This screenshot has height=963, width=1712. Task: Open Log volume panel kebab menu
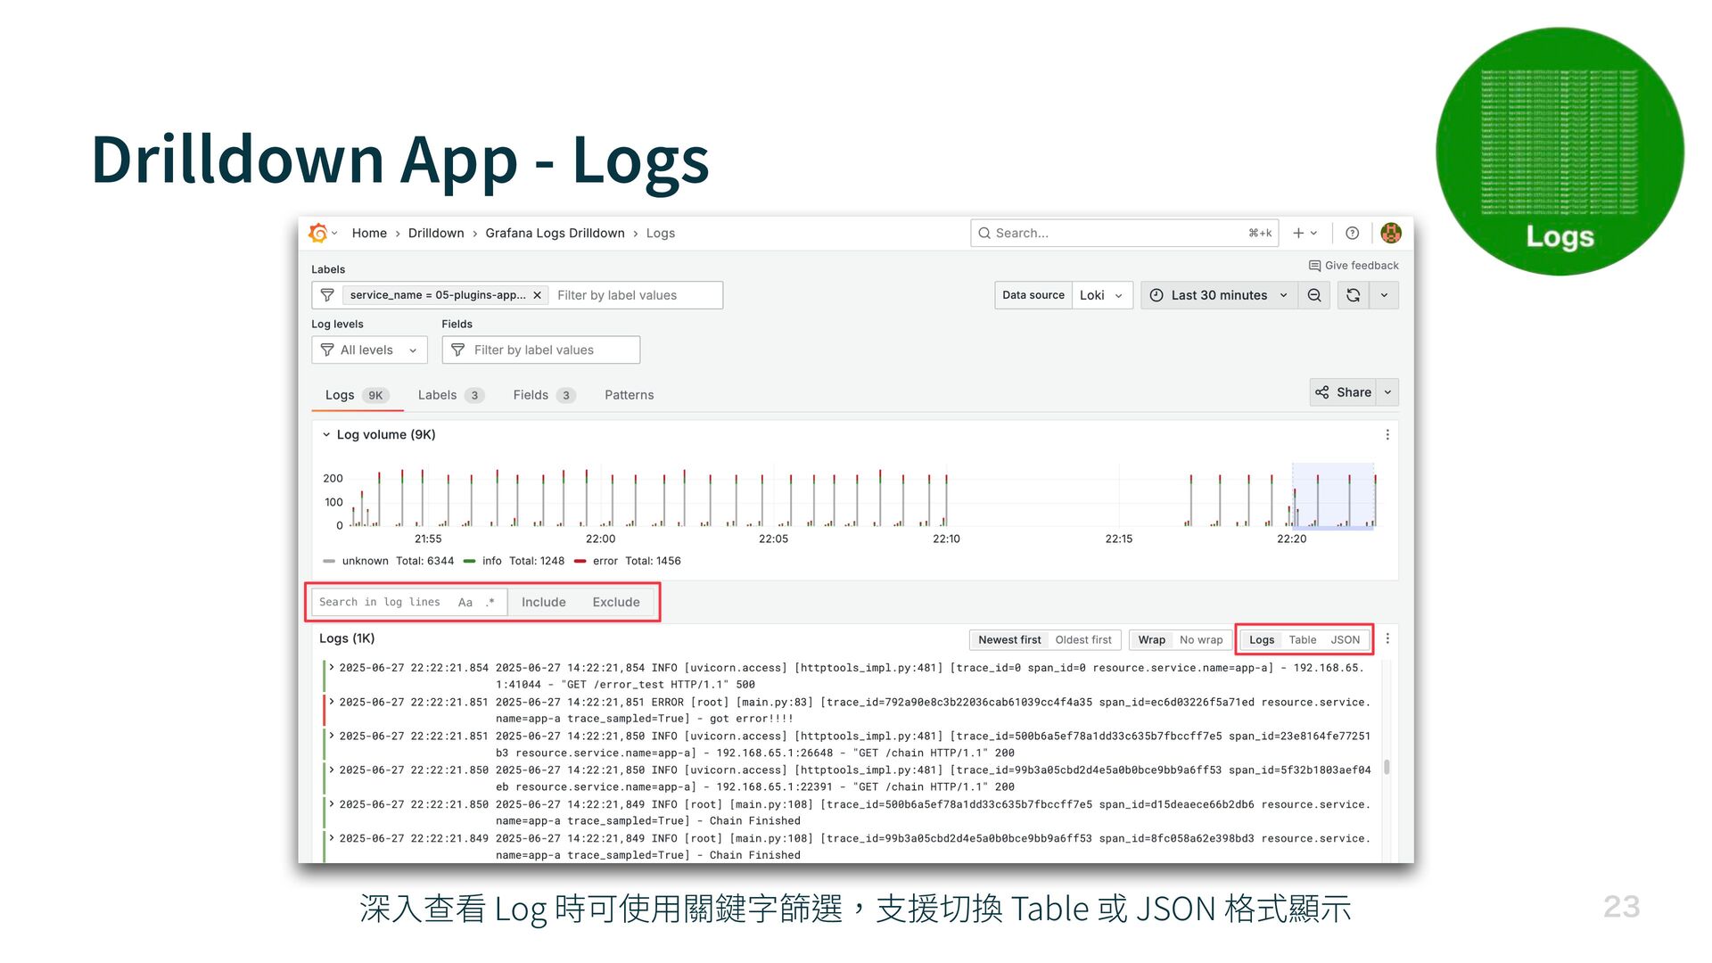point(1387,434)
